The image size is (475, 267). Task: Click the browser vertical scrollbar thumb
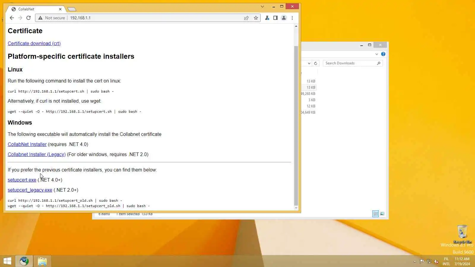point(296,125)
